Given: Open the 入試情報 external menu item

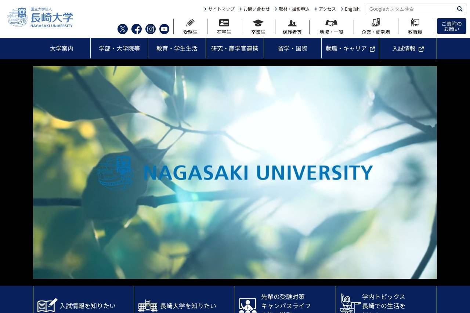Looking at the screenshot, I should pyautogui.click(x=408, y=48).
